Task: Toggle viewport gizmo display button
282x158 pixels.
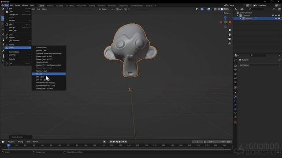Action: (x=202, y=9)
